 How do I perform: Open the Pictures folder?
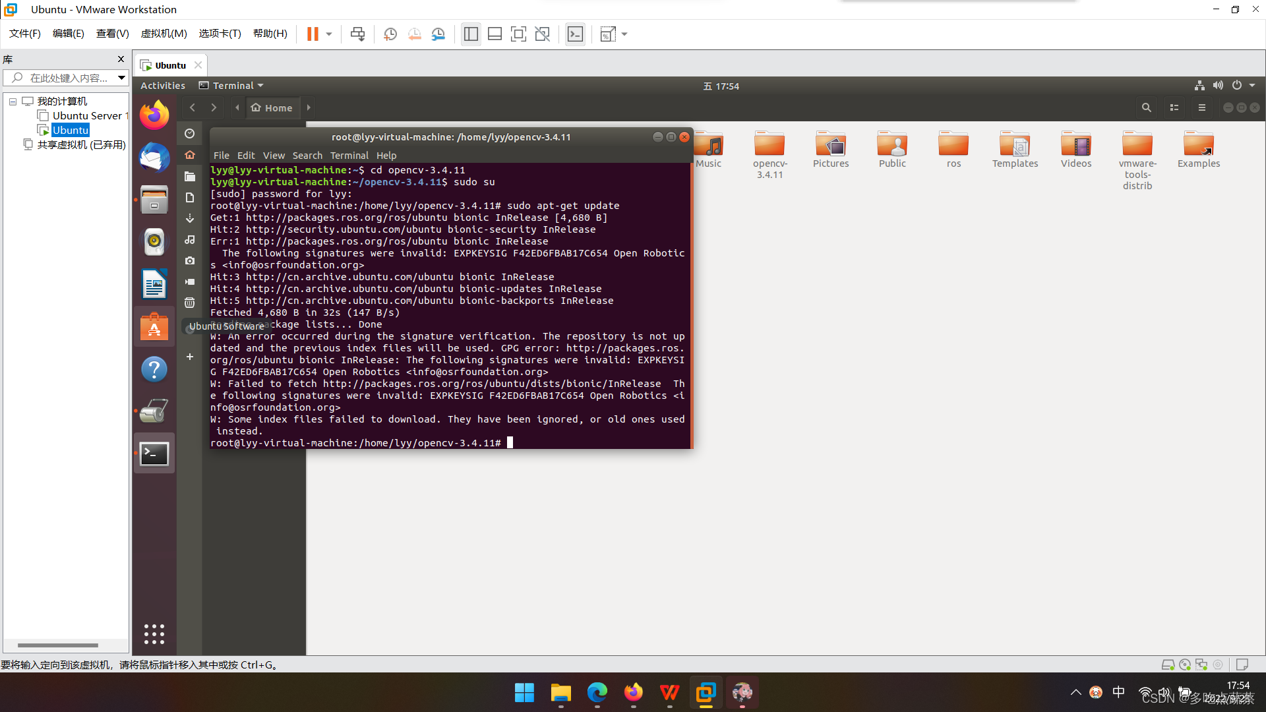coord(831,150)
